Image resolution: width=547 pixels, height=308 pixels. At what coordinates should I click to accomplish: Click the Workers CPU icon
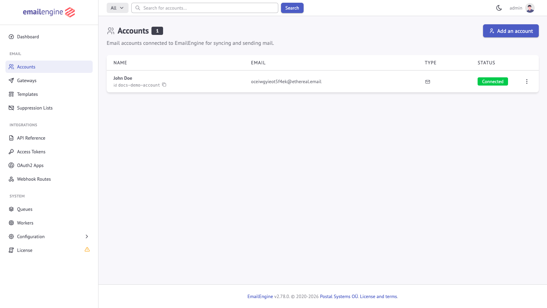coord(11,223)
